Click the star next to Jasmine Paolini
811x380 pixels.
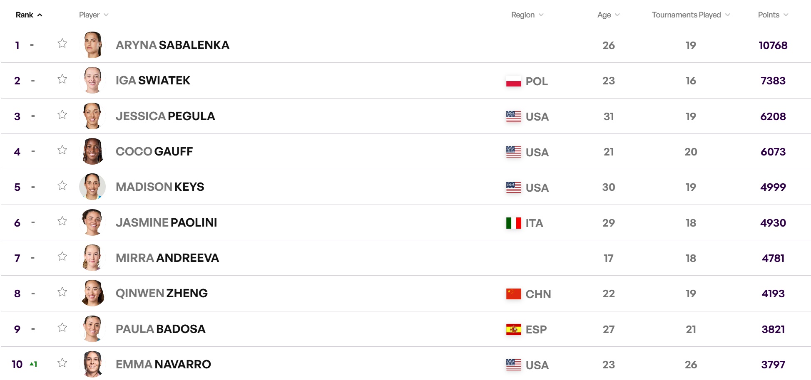62,221
